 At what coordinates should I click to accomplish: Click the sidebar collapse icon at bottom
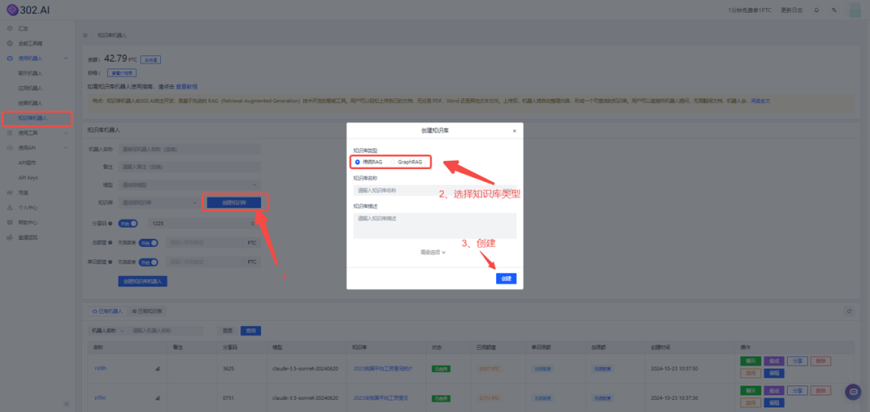pos(67,403)
